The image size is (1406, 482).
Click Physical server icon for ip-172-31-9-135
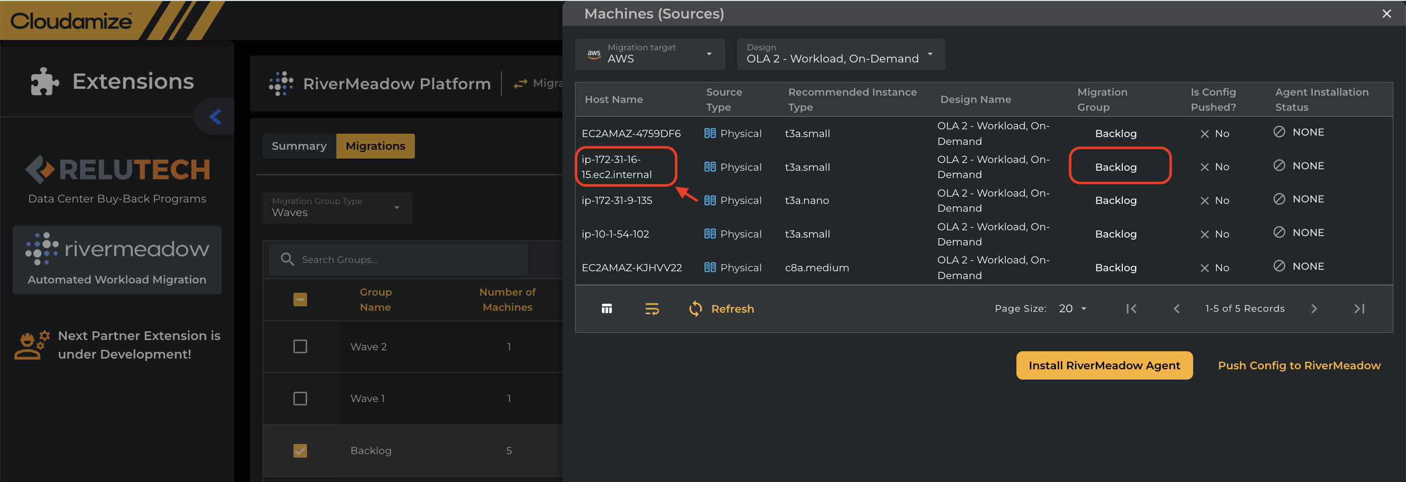709,200
